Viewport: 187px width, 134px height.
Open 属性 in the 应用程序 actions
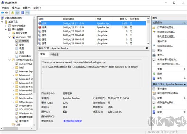(159, 50)
